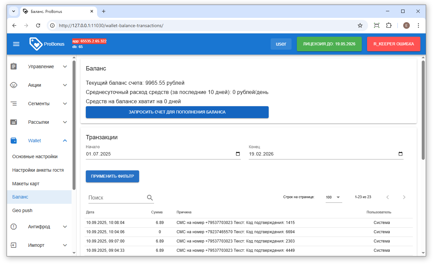Click the ProBonus heart-tag logo
This screenshot has width=434, height=264.
[x=36, y=44]
